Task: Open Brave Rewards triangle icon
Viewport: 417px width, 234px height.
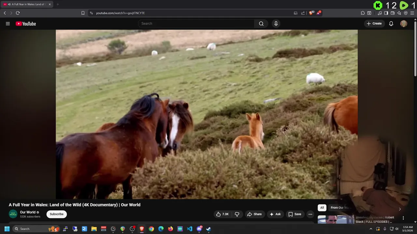Action: [x=319, y=13]
